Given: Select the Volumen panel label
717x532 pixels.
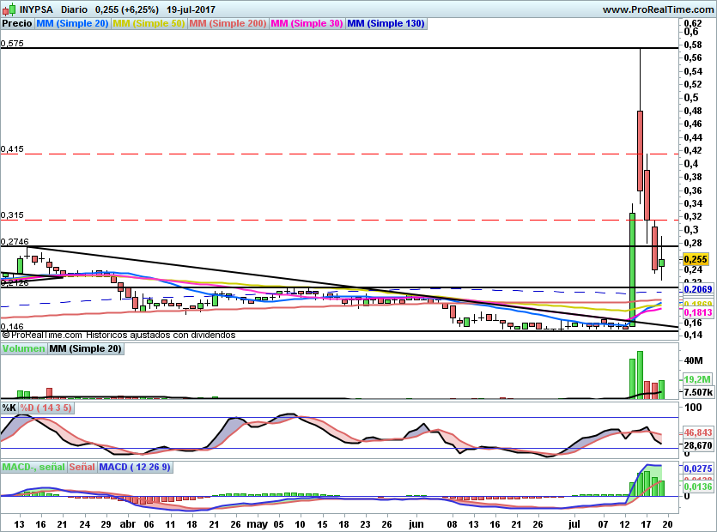Looking at the screenshot, I should pos(23,348).
